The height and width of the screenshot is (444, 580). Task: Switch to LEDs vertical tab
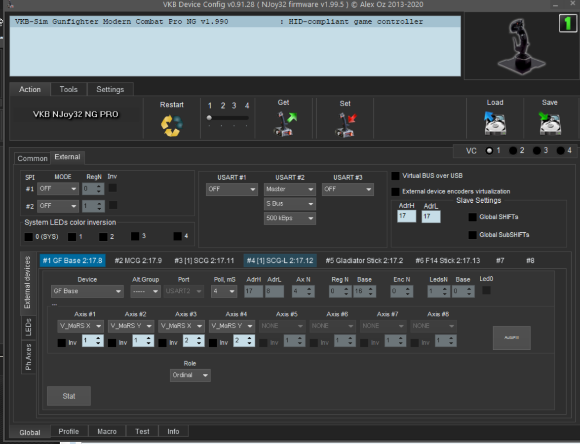coord(28,327)
